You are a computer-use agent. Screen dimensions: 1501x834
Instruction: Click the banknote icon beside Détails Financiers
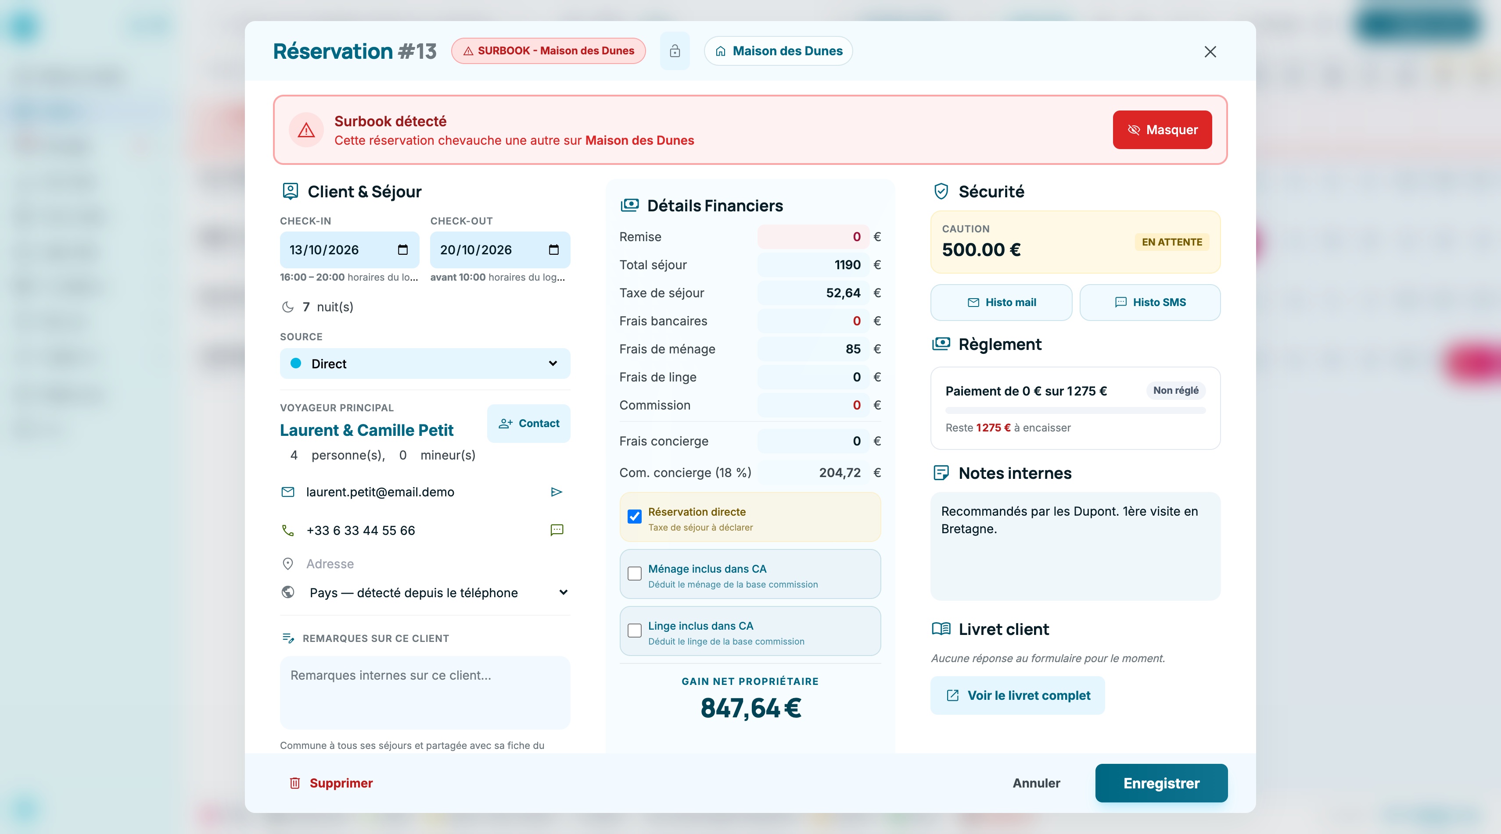[629, 206]
